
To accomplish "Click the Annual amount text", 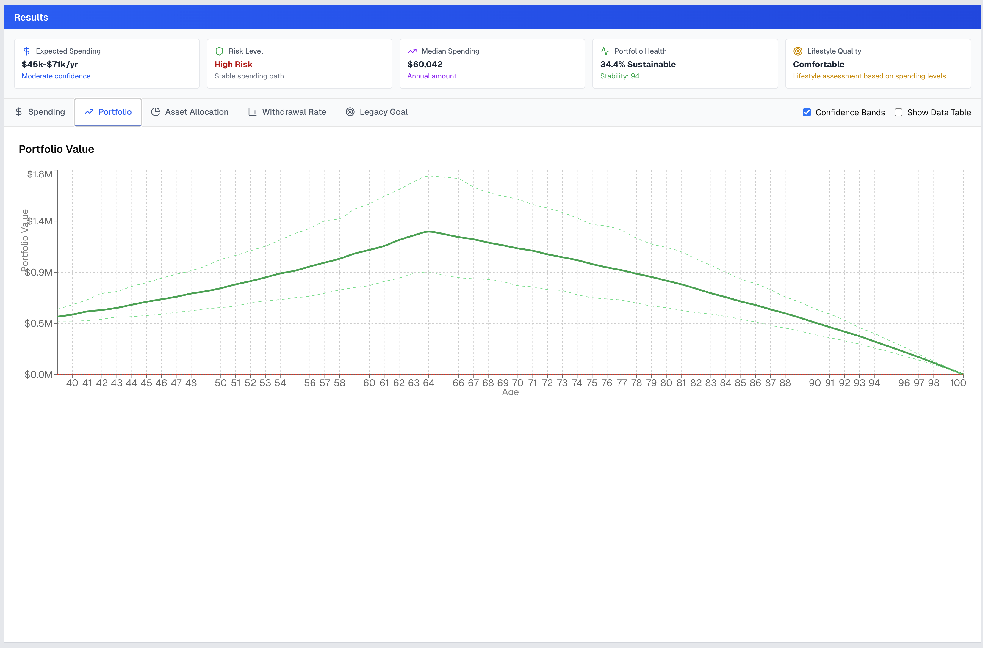I will [x=432, y=76].
